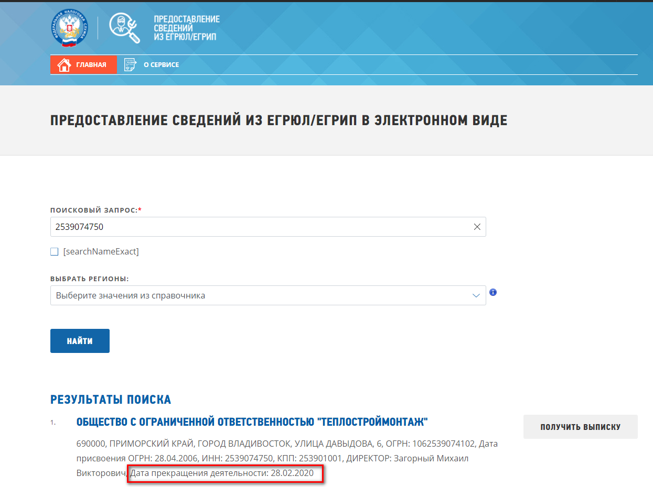Expand regions list using the chevron arrow
This screenshot has height=487, width=653.
[x=476, y=296]
